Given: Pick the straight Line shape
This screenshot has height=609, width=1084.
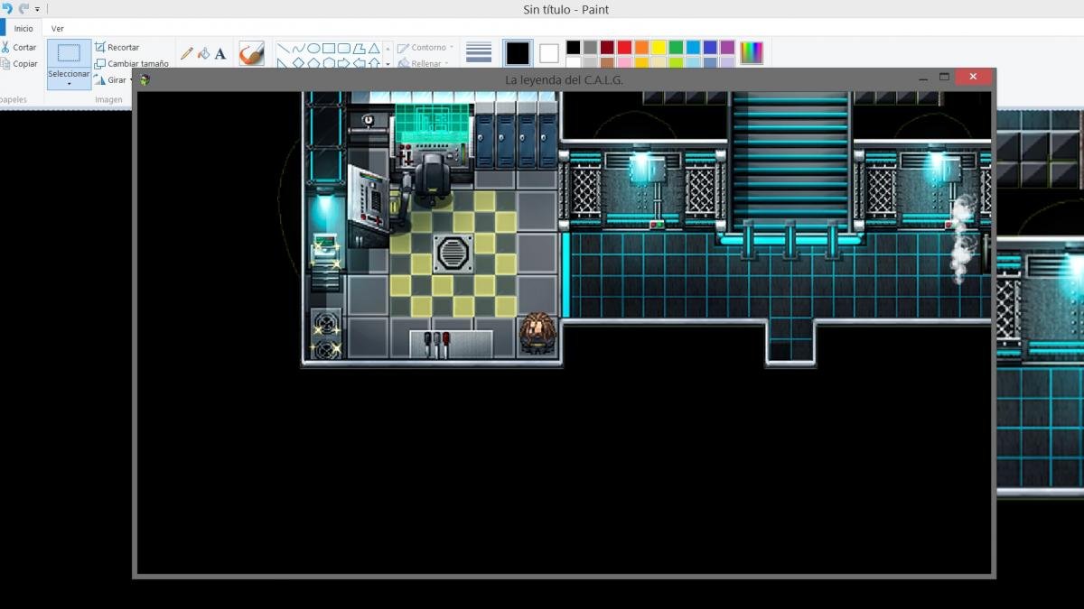Looking at the screenshot, I should (x=283, y=49).
